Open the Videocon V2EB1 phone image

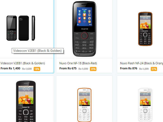(21, 28)
